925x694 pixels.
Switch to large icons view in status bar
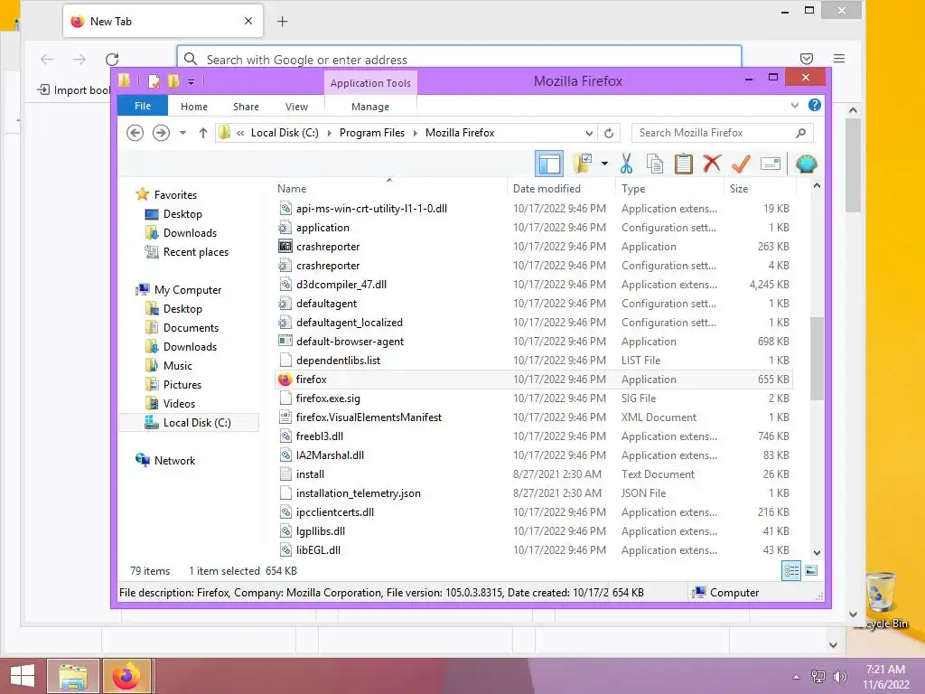pyautogui.click(x=811, y=571)
